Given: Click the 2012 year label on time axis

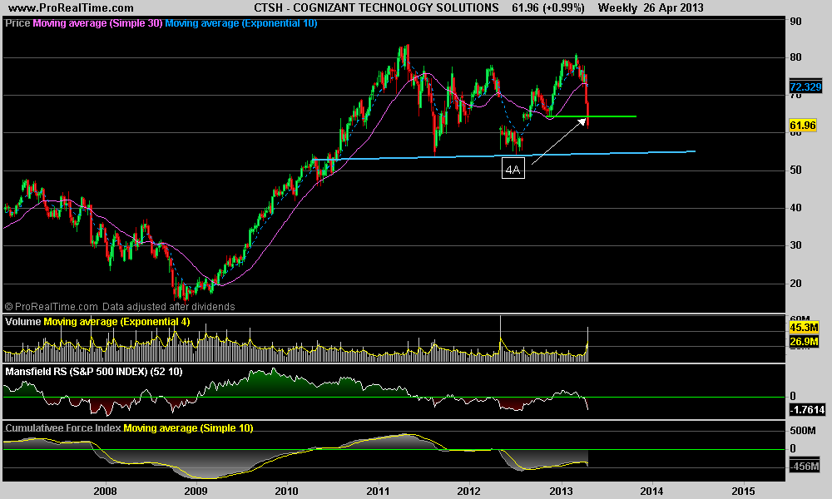Looking at the screenshot, I should click(469, 491).
